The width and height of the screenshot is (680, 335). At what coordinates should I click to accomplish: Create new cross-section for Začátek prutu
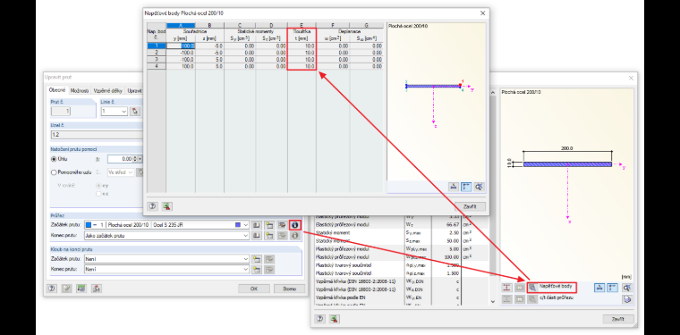click(x=269, y=225)
